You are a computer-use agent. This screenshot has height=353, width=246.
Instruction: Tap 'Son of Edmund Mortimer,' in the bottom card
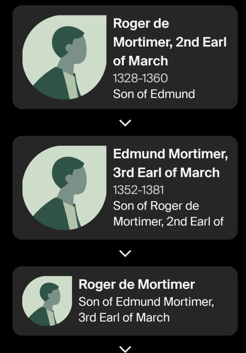[x=146, y=302]
